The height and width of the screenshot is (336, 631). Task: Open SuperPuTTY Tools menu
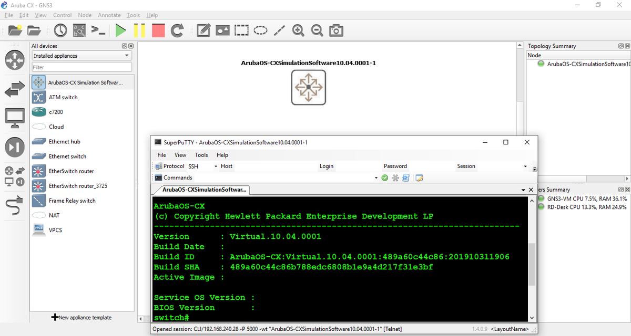pyautogui.click(x=201, y=155)
